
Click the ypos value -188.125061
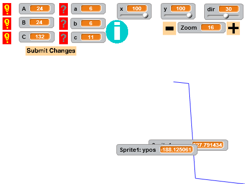(x=177, y=150)
